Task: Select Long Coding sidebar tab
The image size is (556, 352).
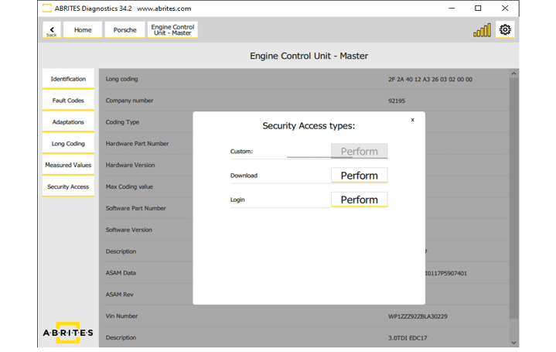Action: (x=68, y=144)
